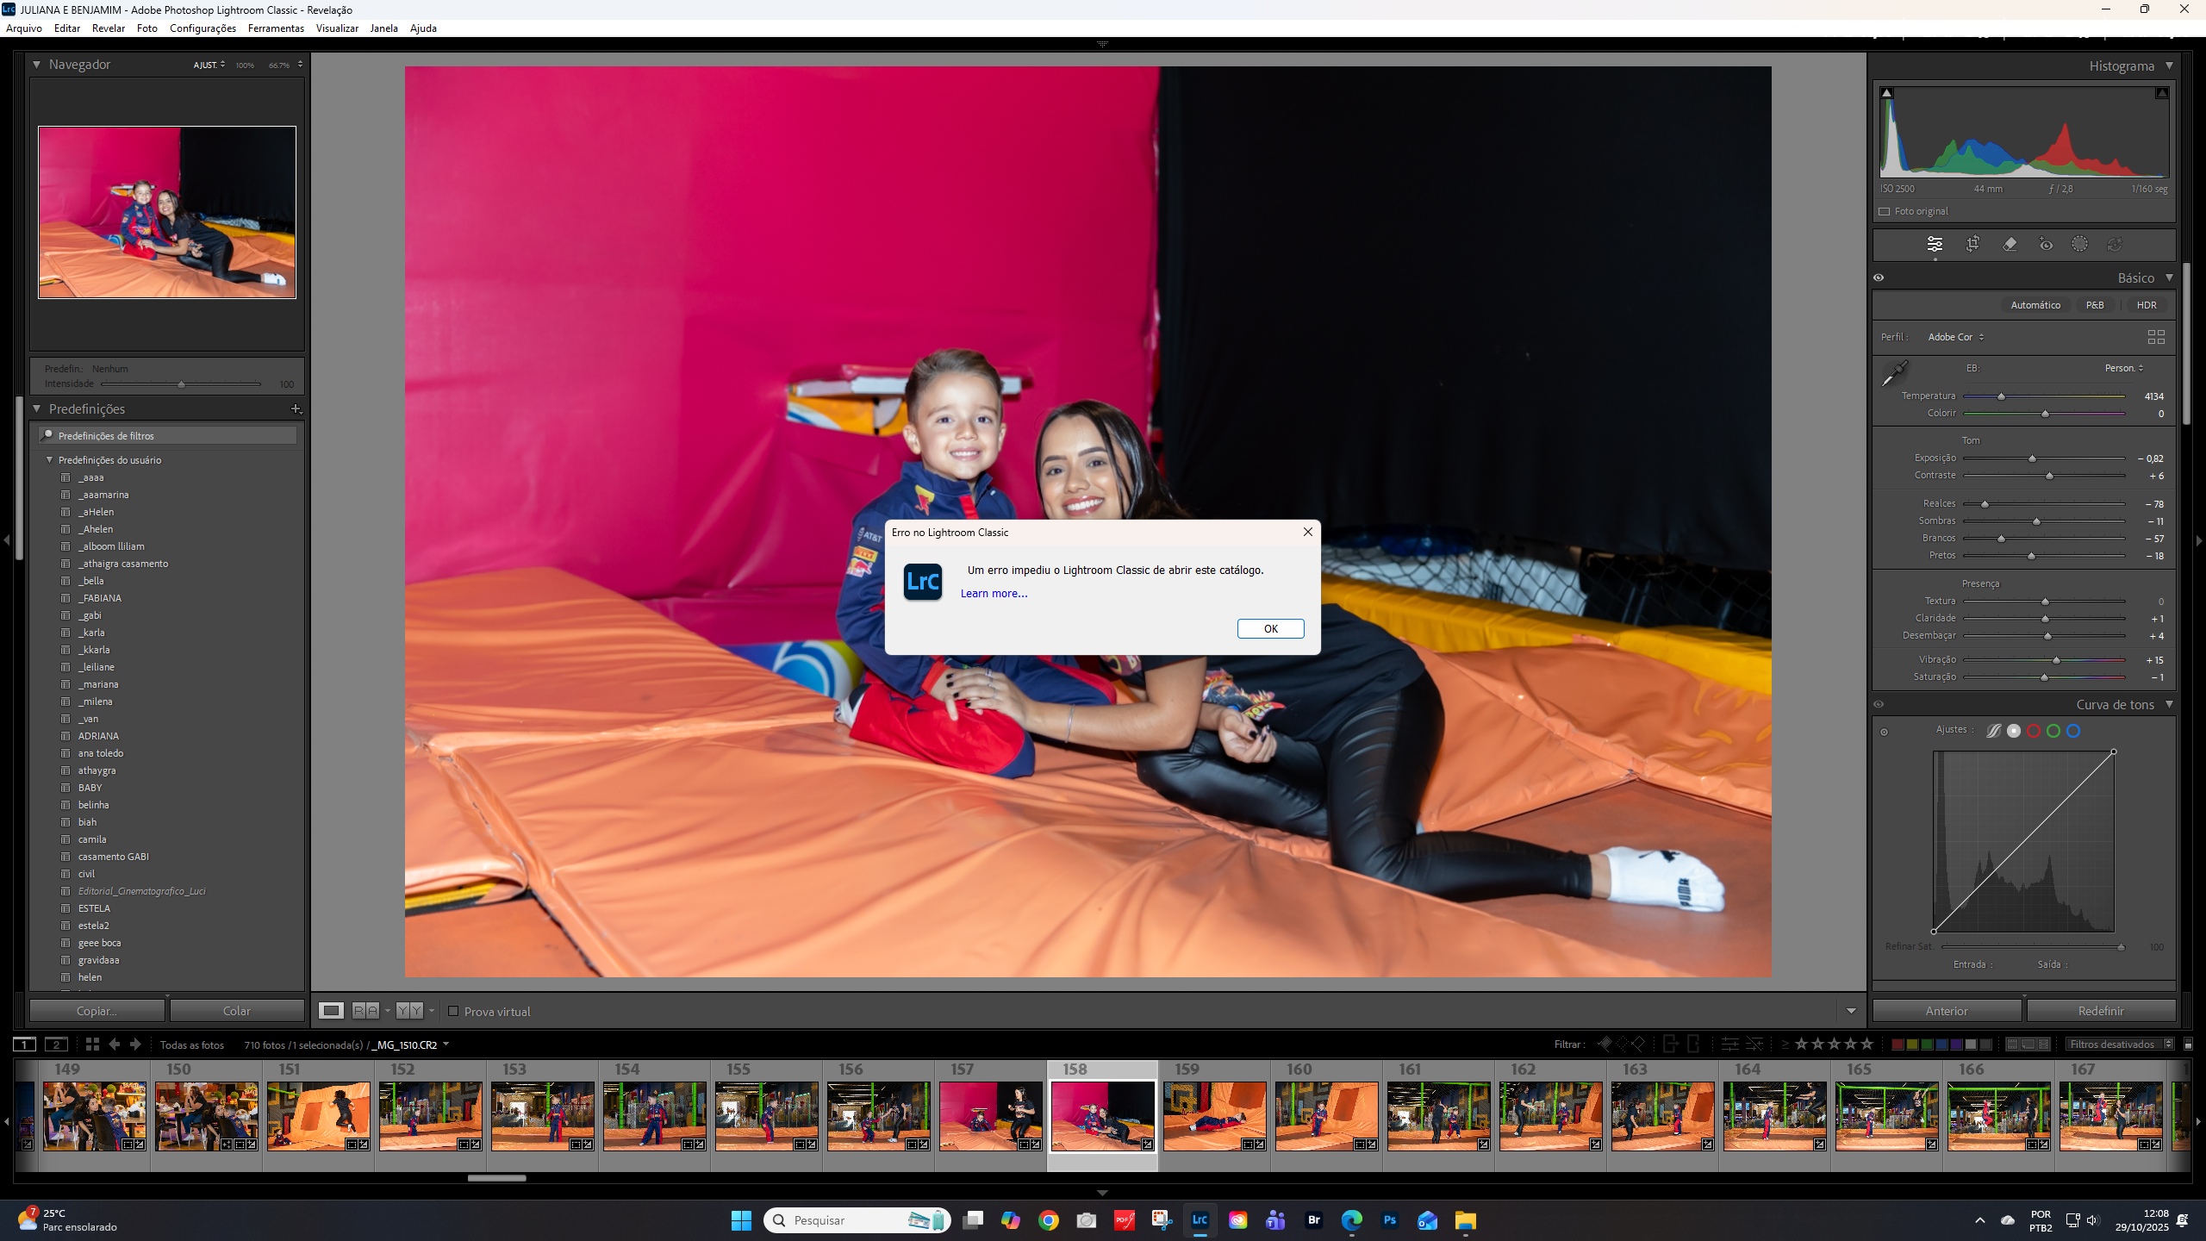The width and height of the screenshot is (2206, 1241).
Task: Open the Revelar menu
Action: tap(108, 28)
